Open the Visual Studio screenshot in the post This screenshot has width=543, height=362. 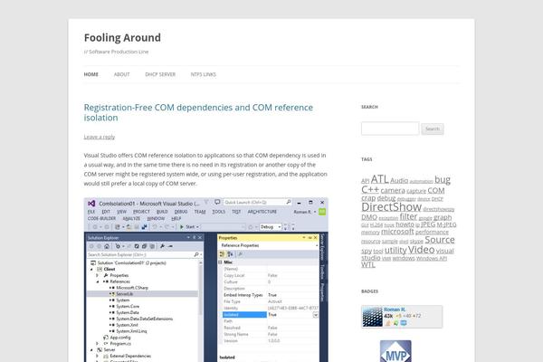tap(206, 280)
